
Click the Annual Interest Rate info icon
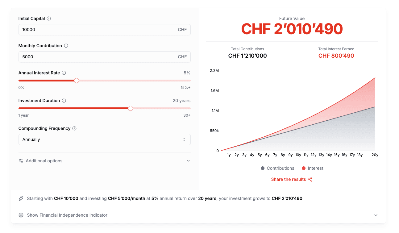click(64, 73)
